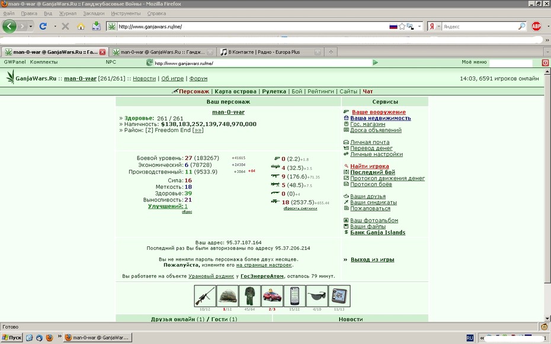Screen dimensions: 551x344
Task: Select the GPS navigator inventory item
Action: coord(339,296)
